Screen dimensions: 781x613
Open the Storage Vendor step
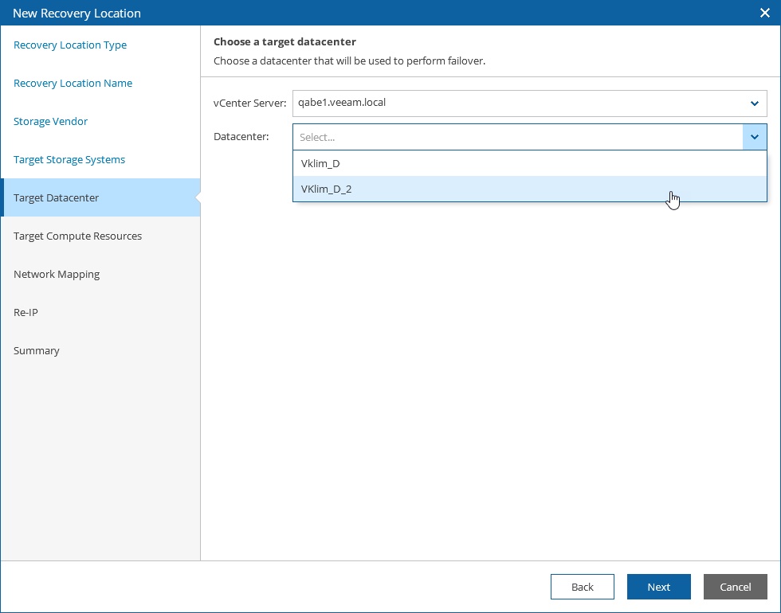[50, 122]
